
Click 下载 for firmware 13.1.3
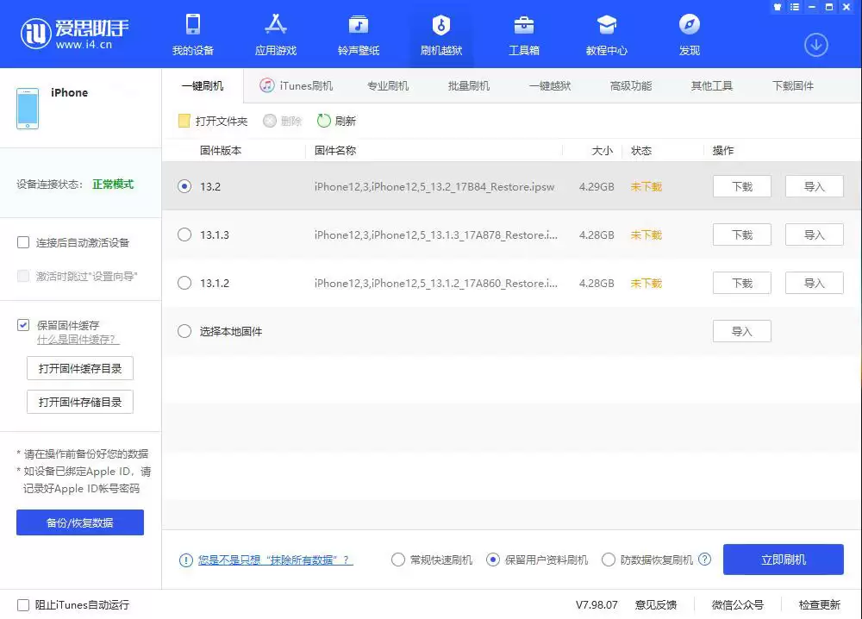click(741, 234)
